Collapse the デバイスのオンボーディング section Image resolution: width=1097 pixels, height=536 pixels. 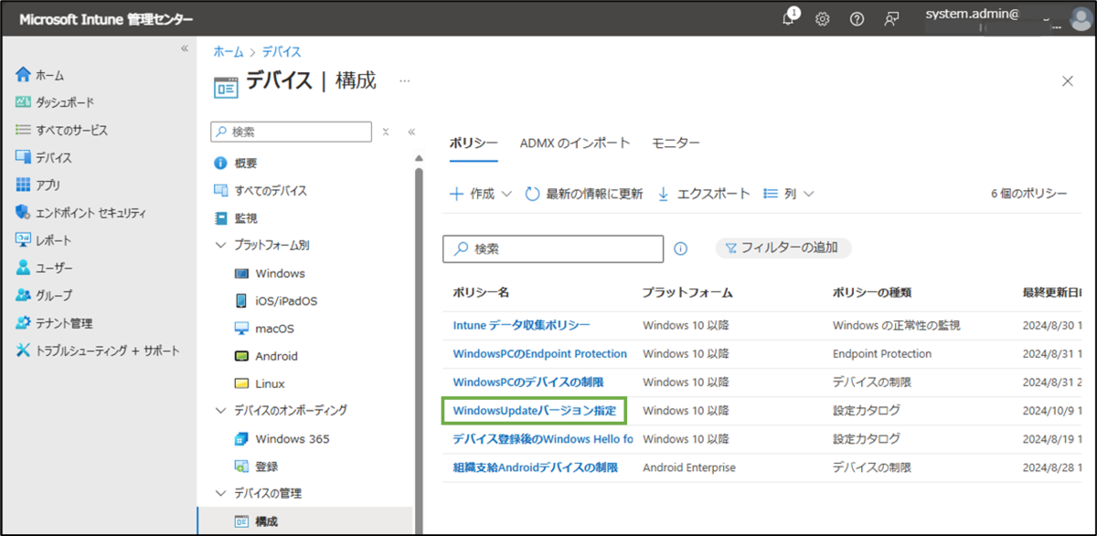(220, 411)
